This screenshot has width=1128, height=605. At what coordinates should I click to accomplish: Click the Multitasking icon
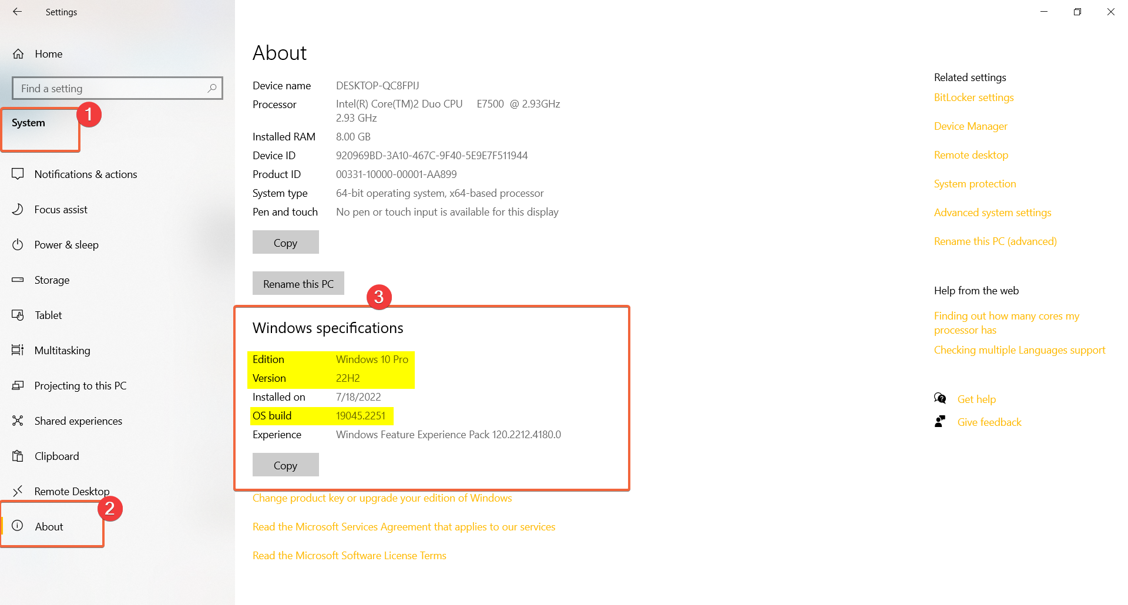(x=18, y=350)
